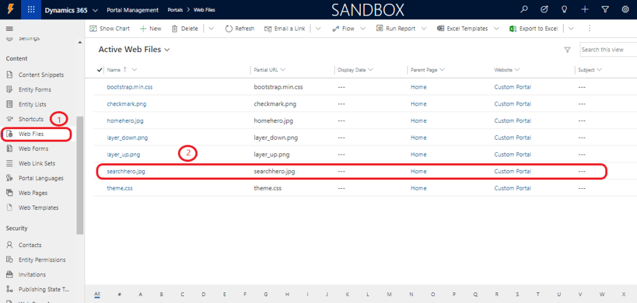Click the search magnifier icon in header

[524, 10]
